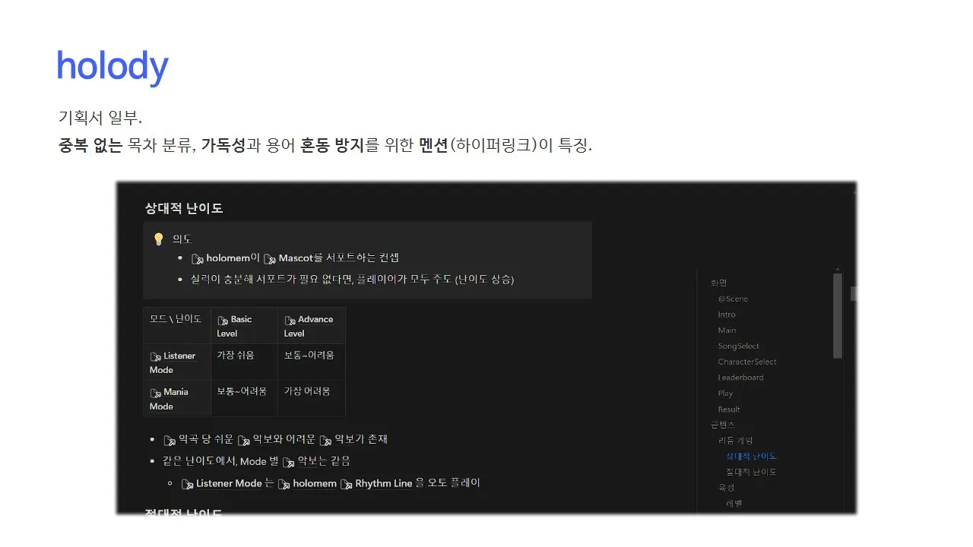
Task: Open the holomem mention in the 의도 callout
Action: [x=221, y=258]
